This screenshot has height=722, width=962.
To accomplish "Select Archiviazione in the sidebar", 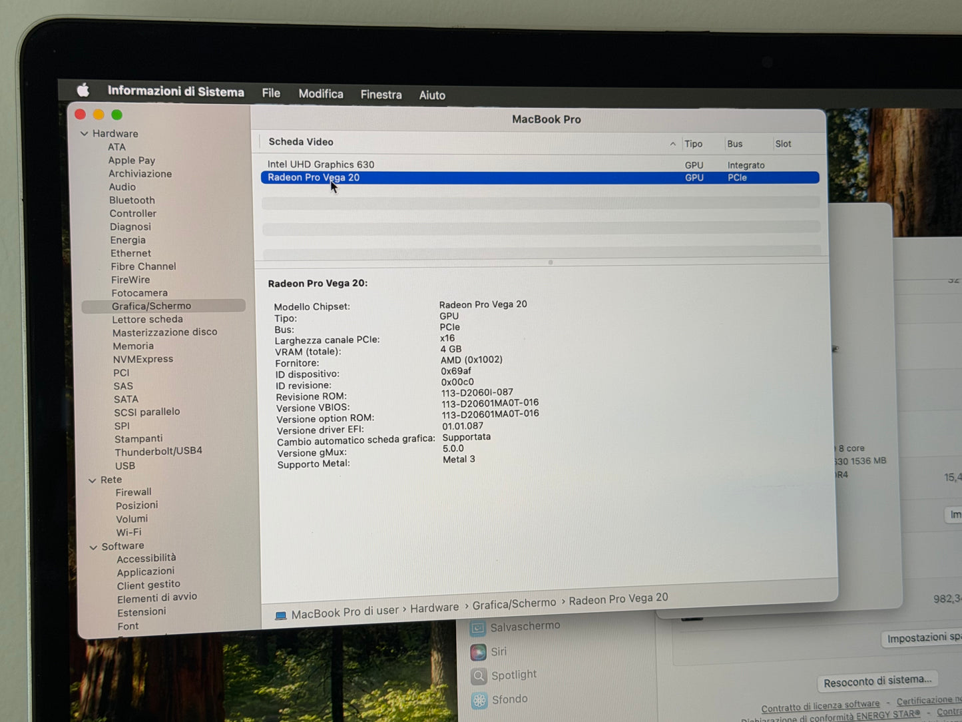I will tap(140, 174).
